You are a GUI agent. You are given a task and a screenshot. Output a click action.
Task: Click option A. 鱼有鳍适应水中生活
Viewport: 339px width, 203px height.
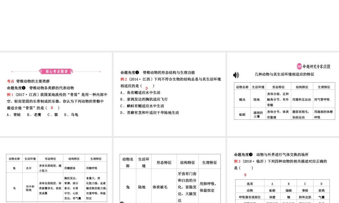[140, 93]
